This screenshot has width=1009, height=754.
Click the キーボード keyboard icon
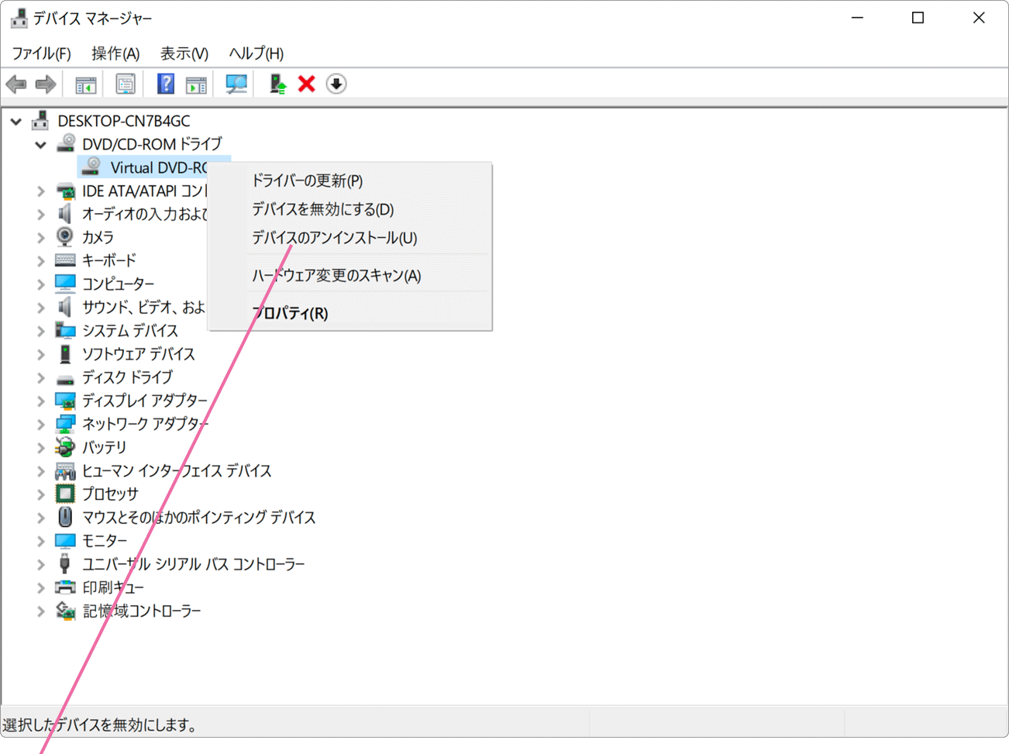[65, 260]
